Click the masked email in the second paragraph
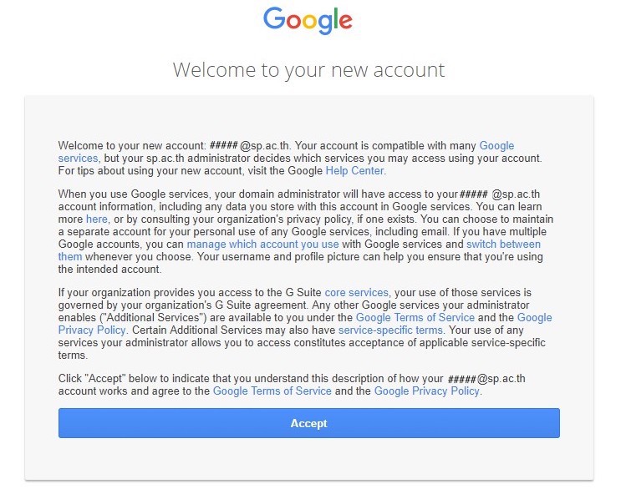 500,194
